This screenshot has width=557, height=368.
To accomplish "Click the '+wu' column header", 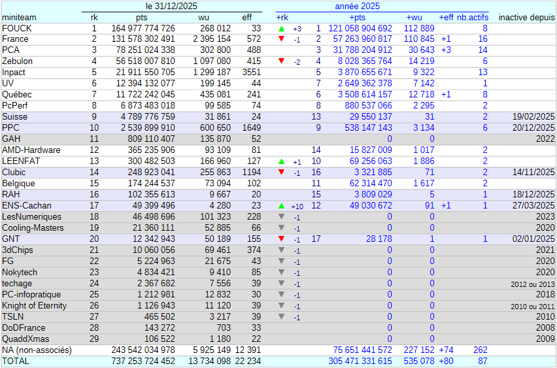I will click(414, 18).
